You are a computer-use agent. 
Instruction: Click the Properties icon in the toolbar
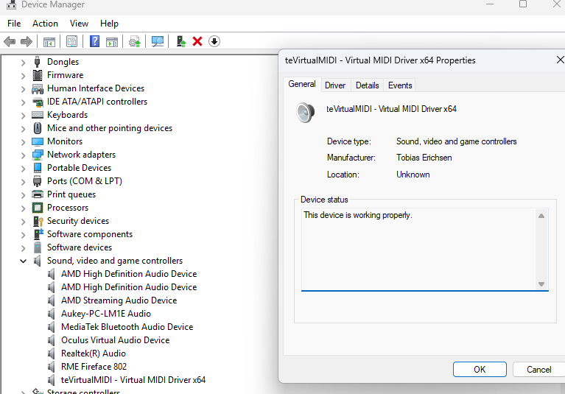click(x=72, y=41)
